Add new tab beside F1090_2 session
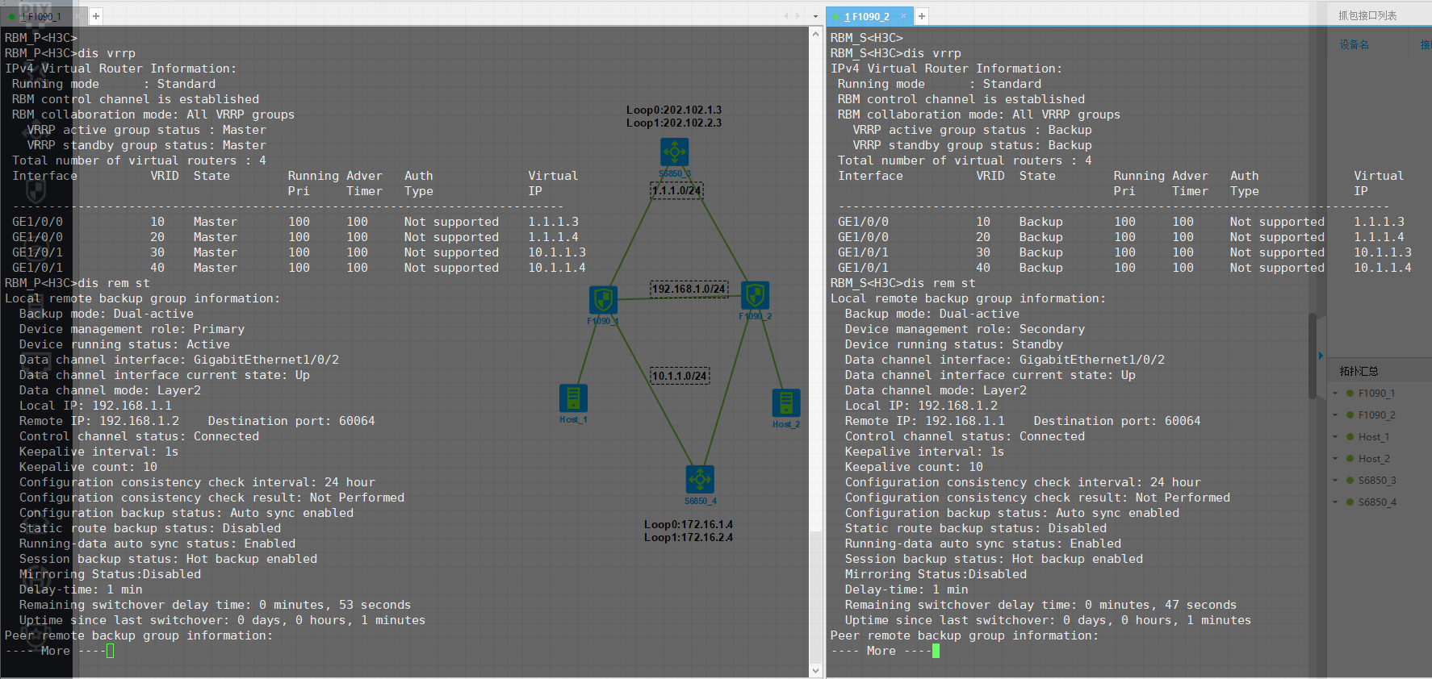 tap(922, 16)
